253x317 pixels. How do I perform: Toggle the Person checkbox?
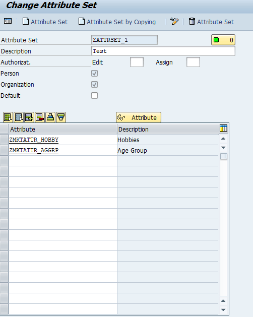[x=94, y=74]
